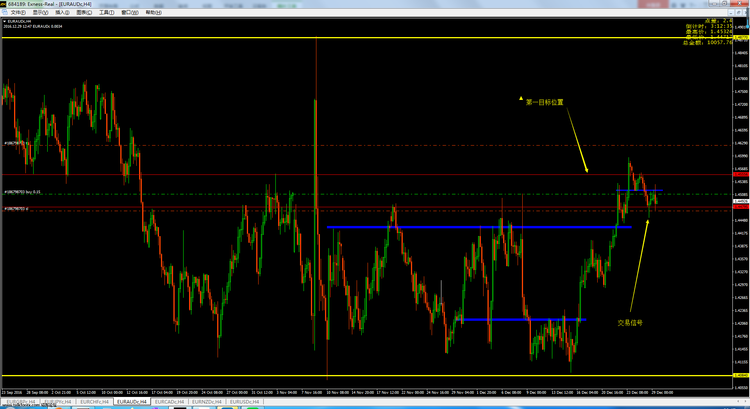Image resolution: width=750 pixels, height=409 pixels.
Task: Open the 工具(T) menu
Action: pyautogui.click(x=106, y=12)
